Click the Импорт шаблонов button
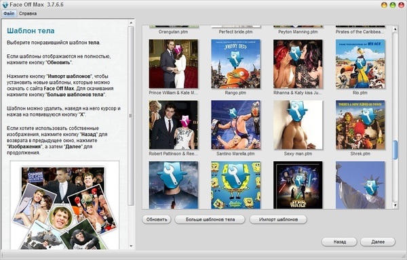407x260 pixels. tap(278, 219)
